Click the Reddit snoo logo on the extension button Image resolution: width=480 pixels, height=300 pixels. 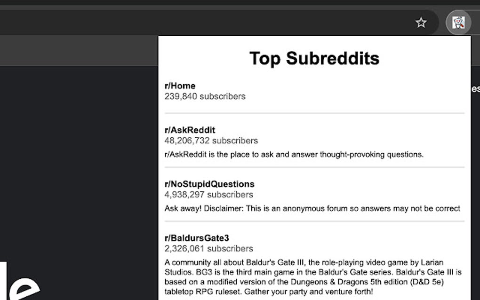point(457,23)
